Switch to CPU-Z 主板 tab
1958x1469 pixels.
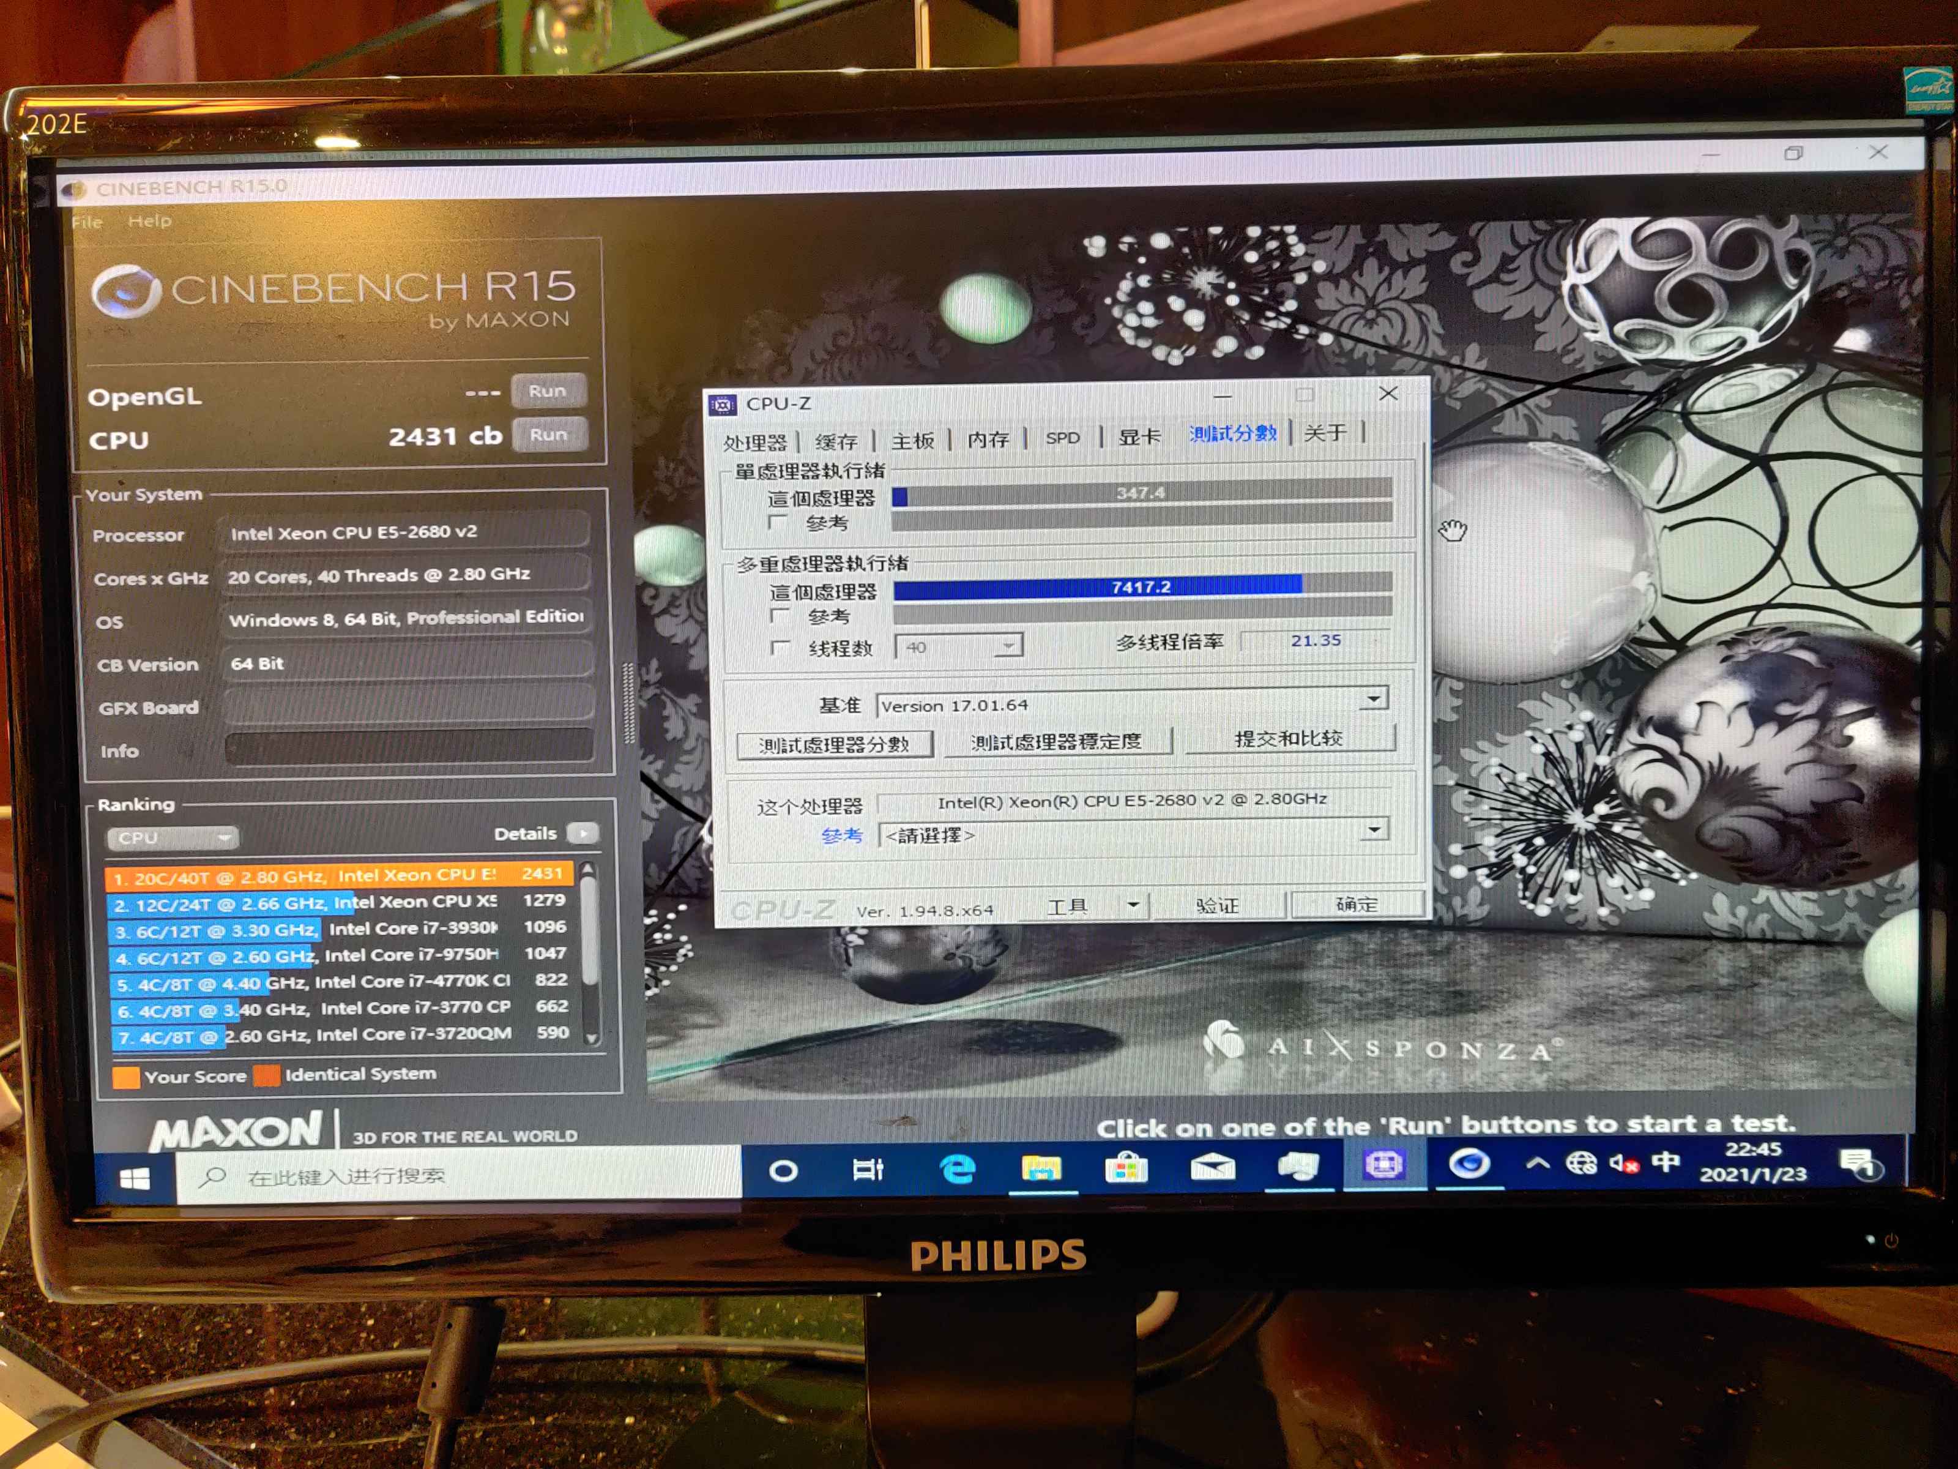[x=913, y=439]
